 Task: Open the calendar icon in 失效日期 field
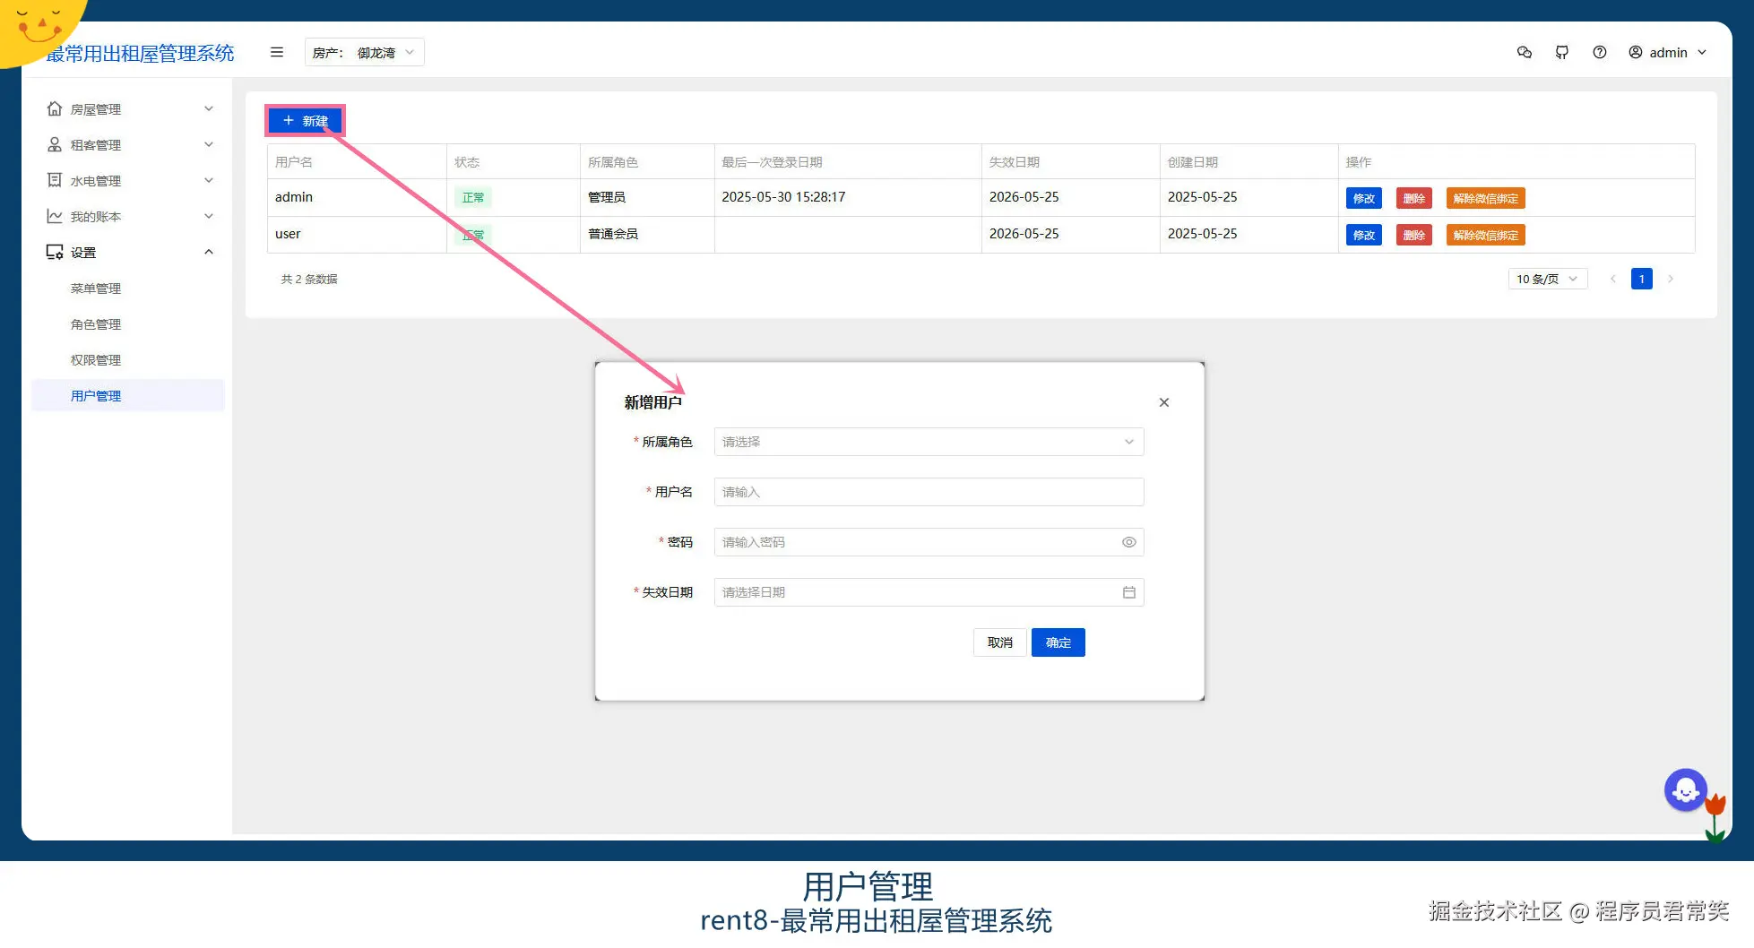(x=1128, y=592)
